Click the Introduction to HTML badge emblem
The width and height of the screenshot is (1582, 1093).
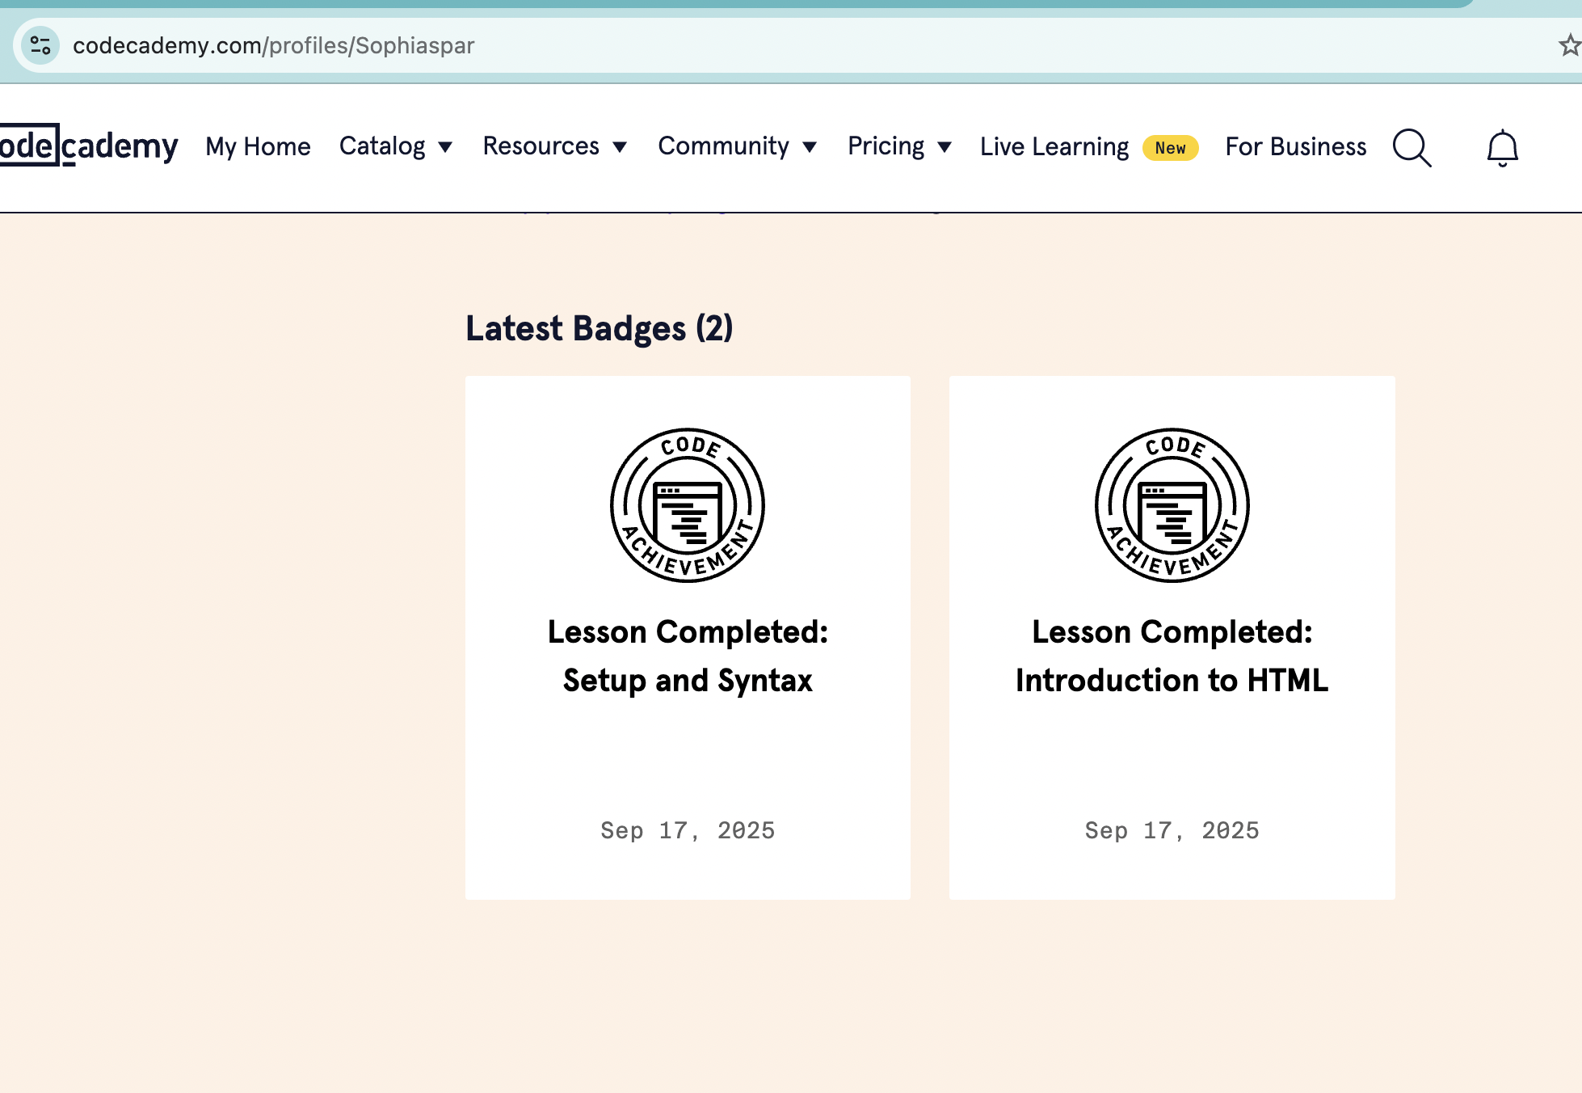coord(1172,505)
